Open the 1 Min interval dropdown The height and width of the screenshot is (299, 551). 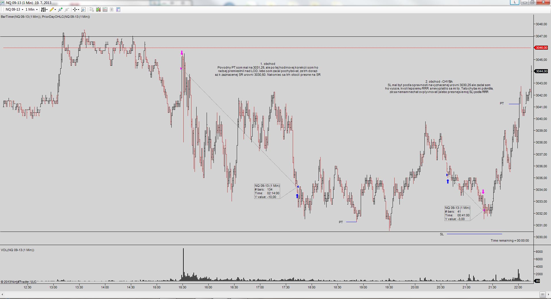(31, 9)
